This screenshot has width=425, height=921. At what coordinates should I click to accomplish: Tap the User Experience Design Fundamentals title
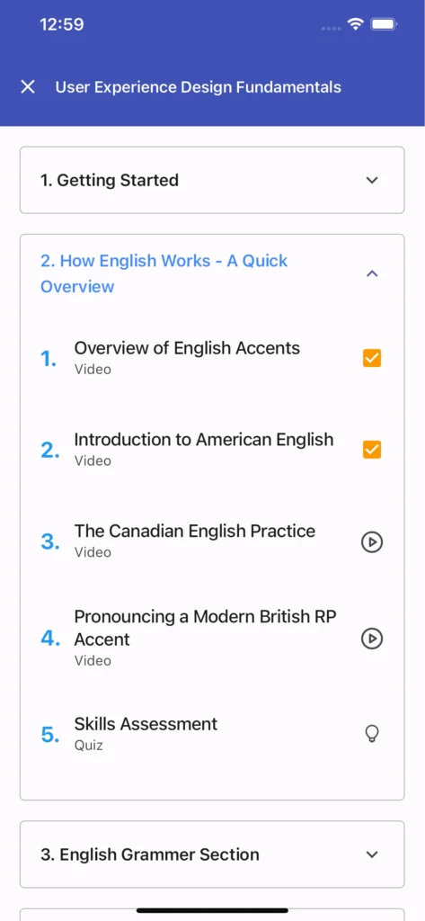coord(198,87)
